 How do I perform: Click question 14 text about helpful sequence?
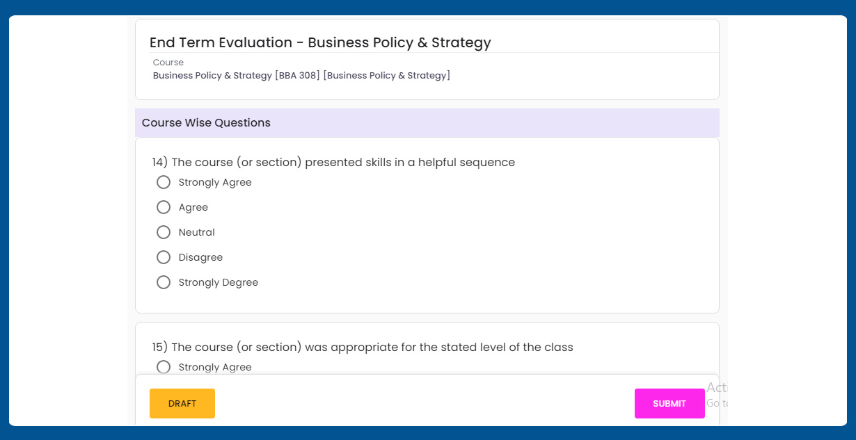[333, 162]
